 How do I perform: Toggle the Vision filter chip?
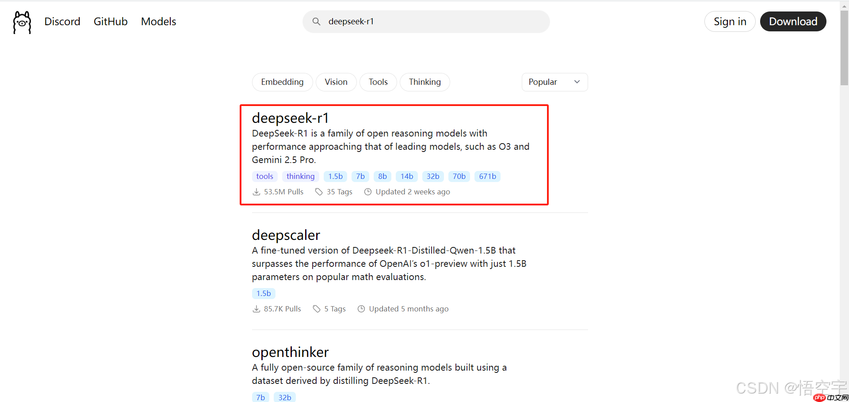pos(336,82)
